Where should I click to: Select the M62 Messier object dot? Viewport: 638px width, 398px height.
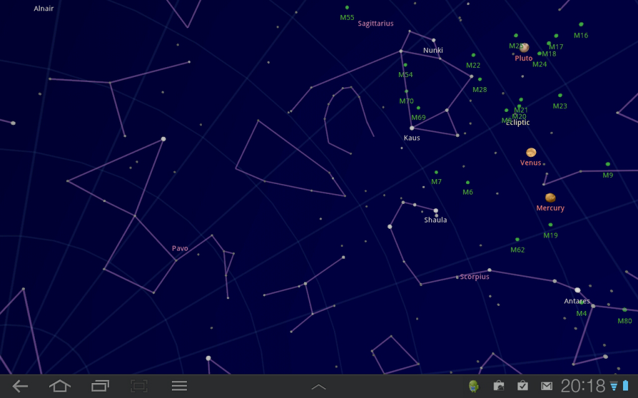[517, 239]
